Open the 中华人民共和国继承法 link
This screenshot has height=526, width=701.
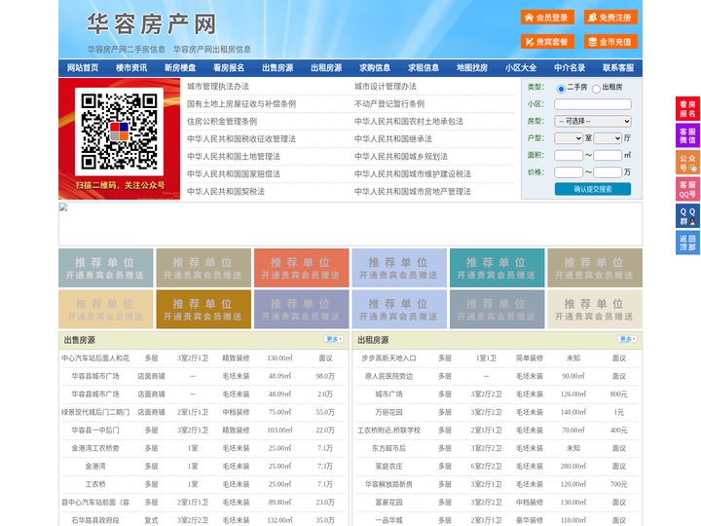pyautogui.click(x=393, y=138)
